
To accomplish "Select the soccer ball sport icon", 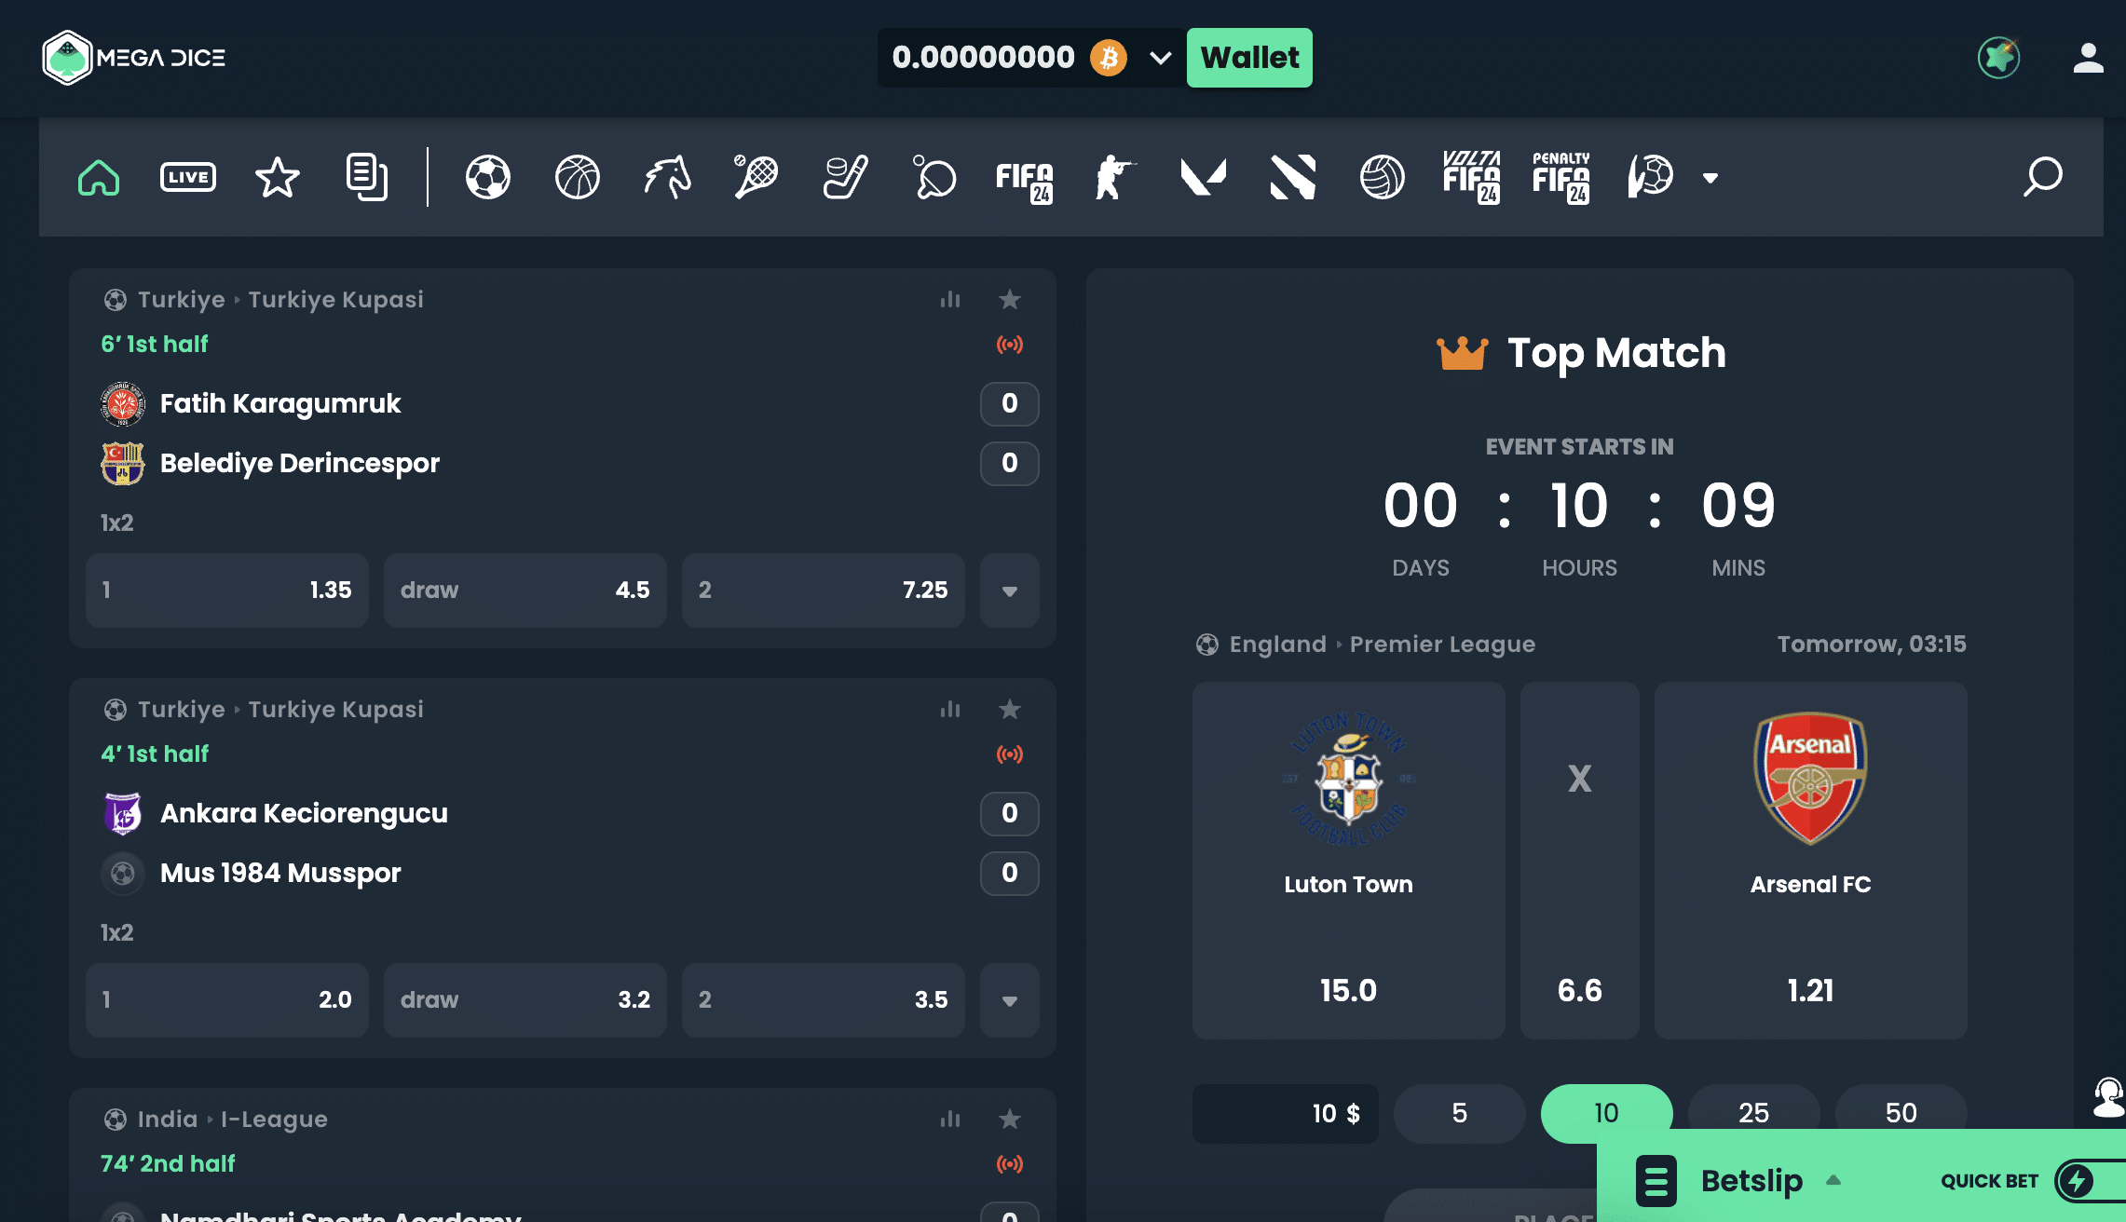I will (488, 177).
